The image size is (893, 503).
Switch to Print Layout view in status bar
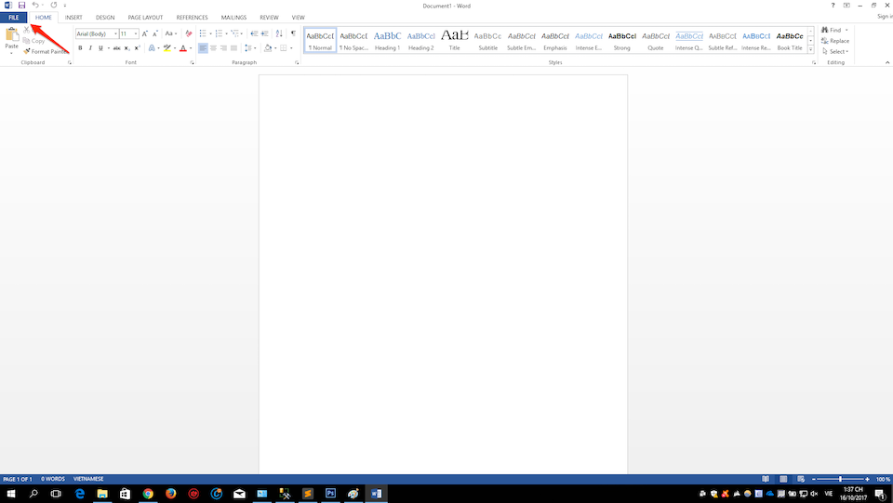click(783, 479)
